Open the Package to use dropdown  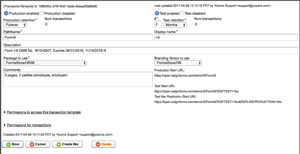(x=45, y=63)
